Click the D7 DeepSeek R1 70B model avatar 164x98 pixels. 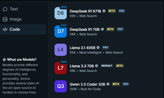[x=61, y=31]
